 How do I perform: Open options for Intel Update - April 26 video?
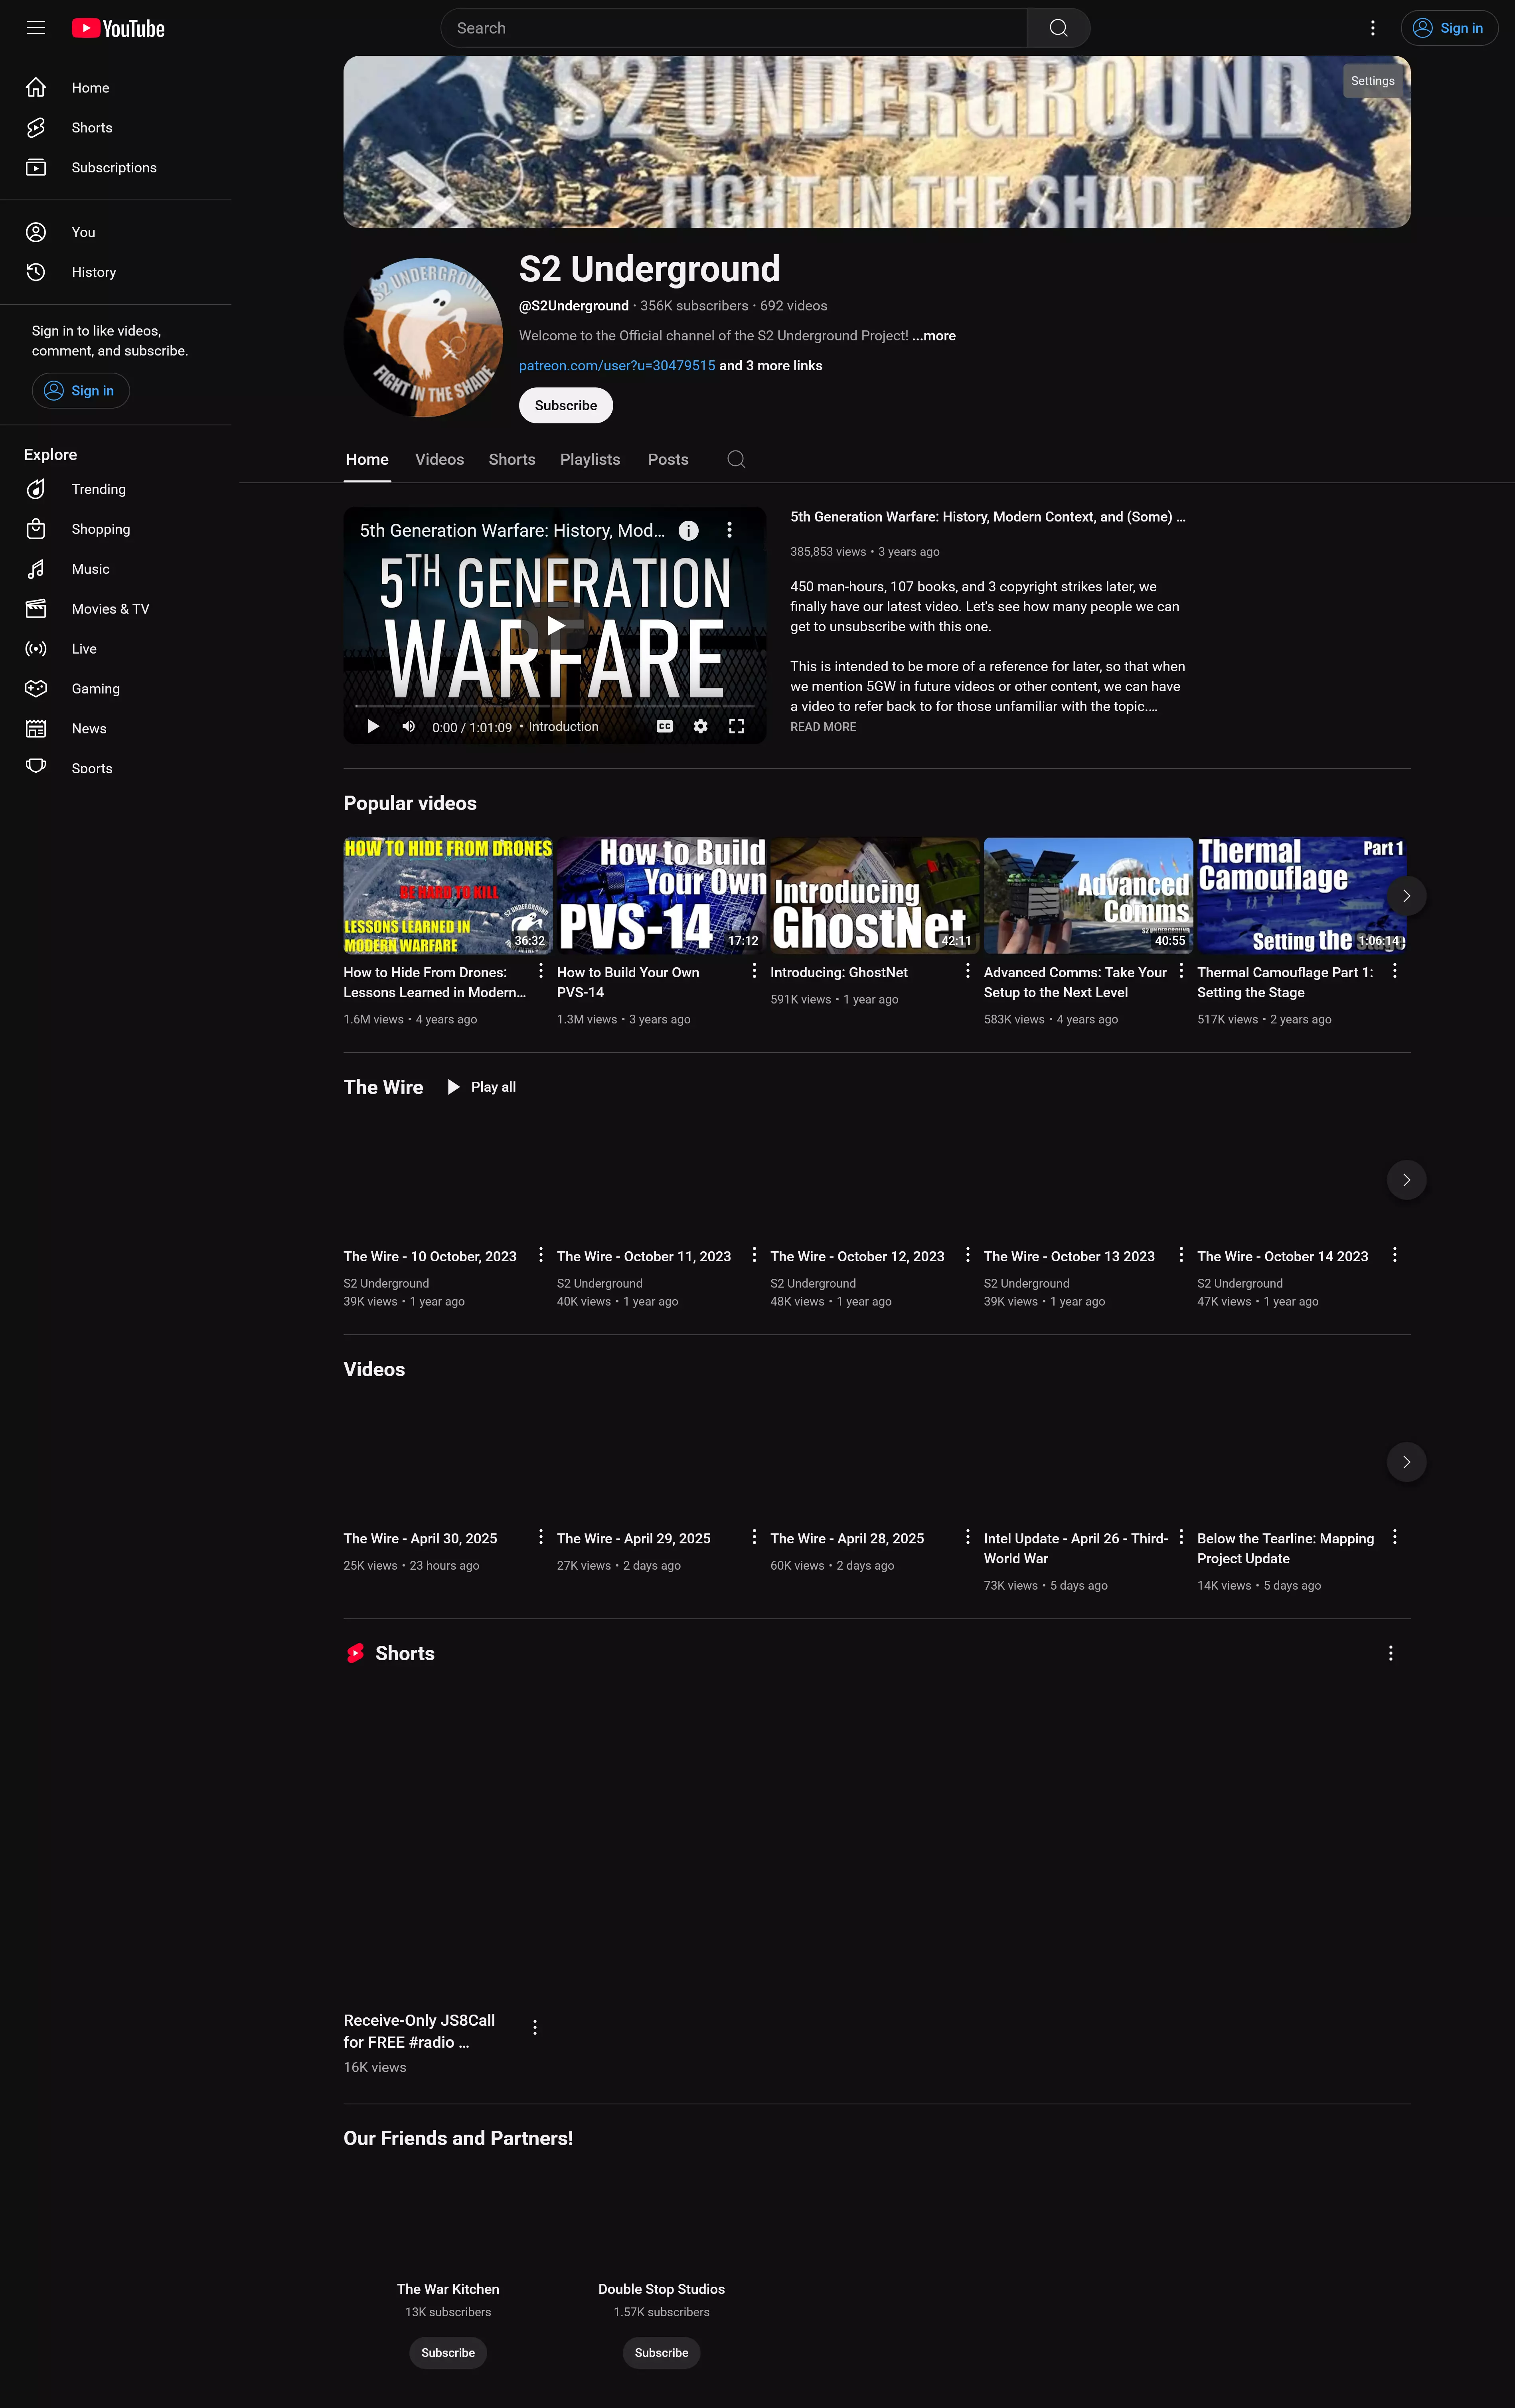[x=1181, y=1537]
